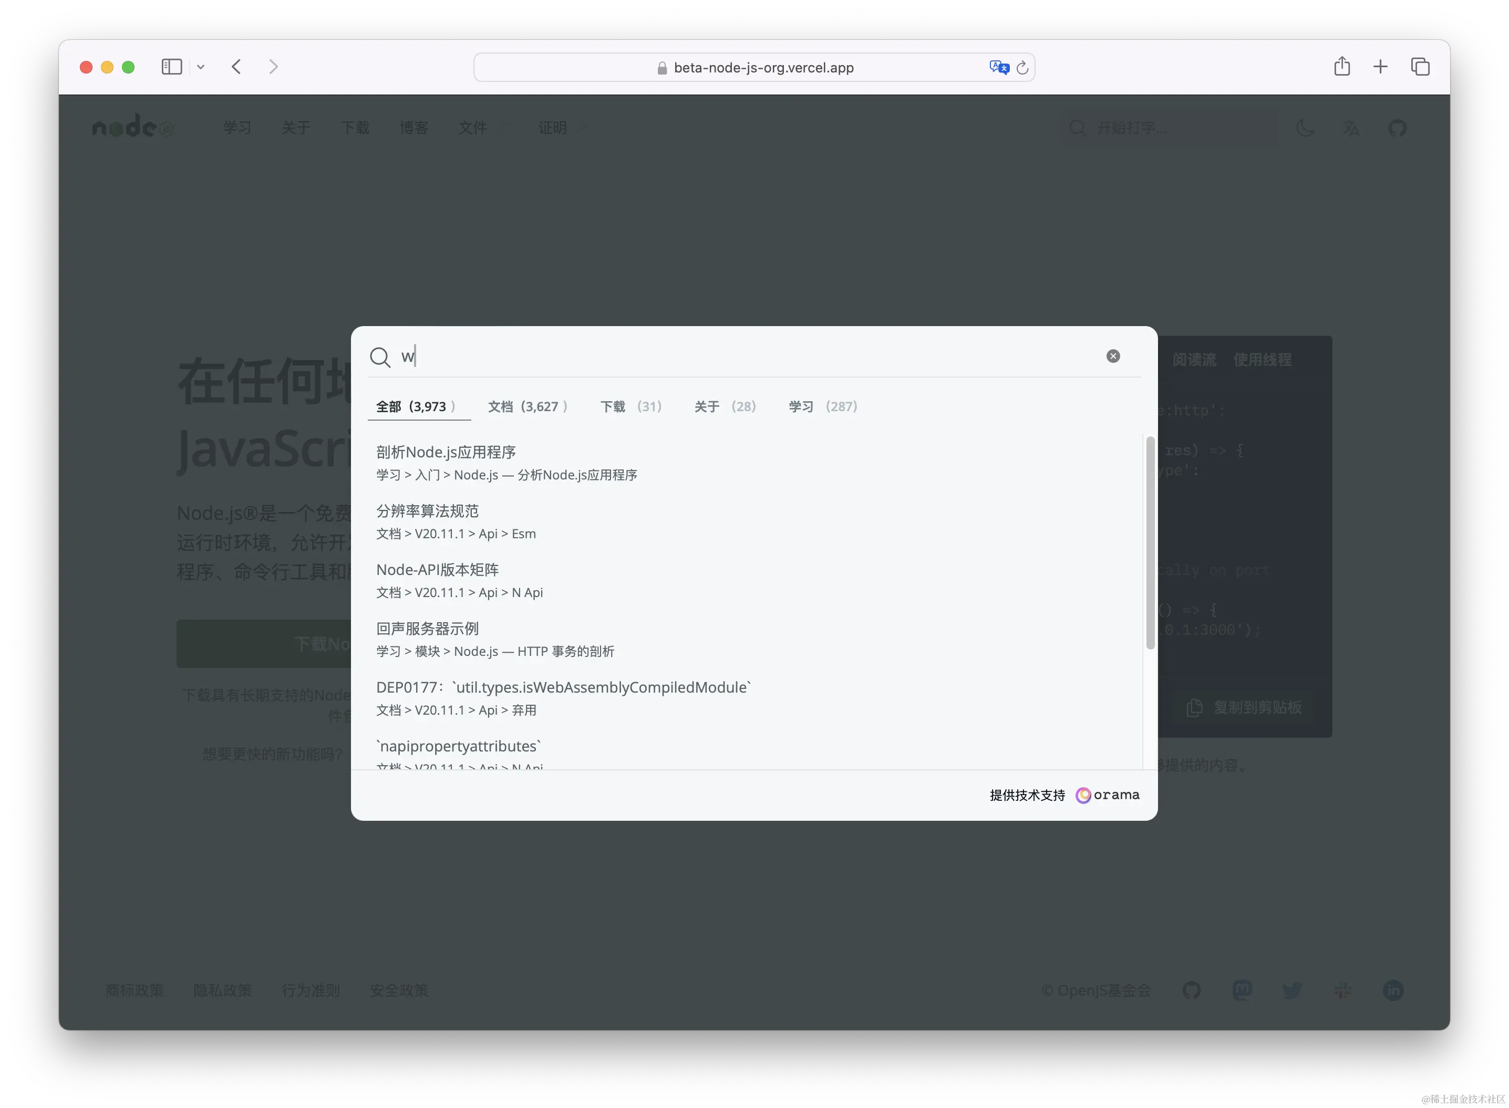Open 商标政策 footer link
The height and width of the screenshot is (1108, 1509).
point(134,990)
